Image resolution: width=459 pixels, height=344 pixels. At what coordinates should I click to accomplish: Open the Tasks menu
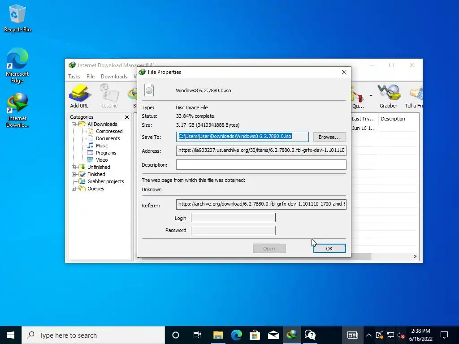[x=74, y=76]
